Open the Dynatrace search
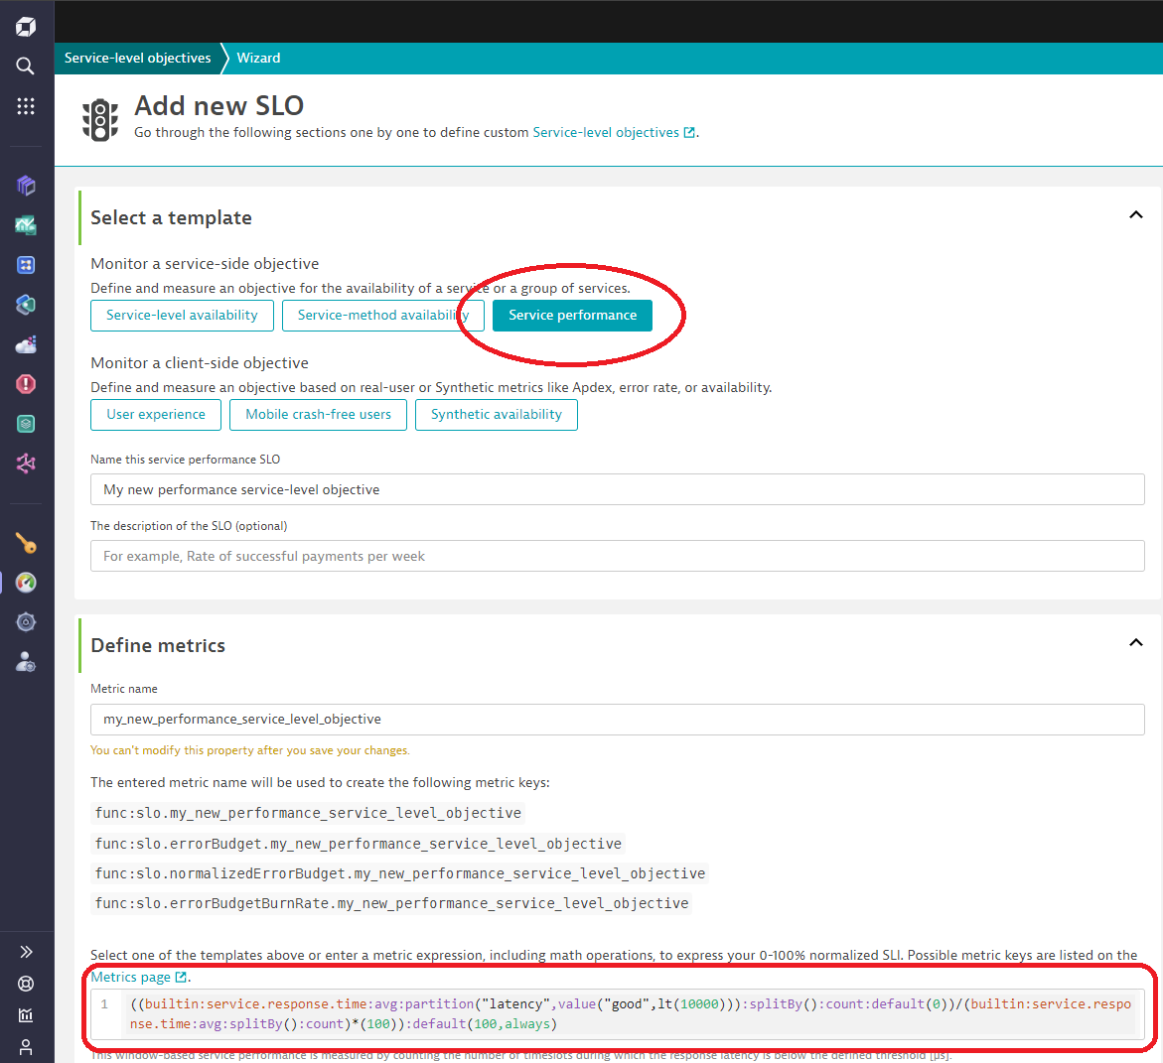The height and width of the screenshot is (1063, 1163). 25,66
